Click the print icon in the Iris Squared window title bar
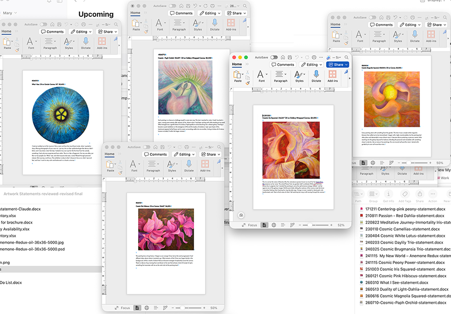This screenshot has width=451, height=314. [314, 57]
